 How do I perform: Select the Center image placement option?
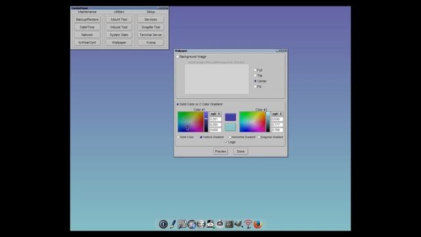click(x=255, y=81)
